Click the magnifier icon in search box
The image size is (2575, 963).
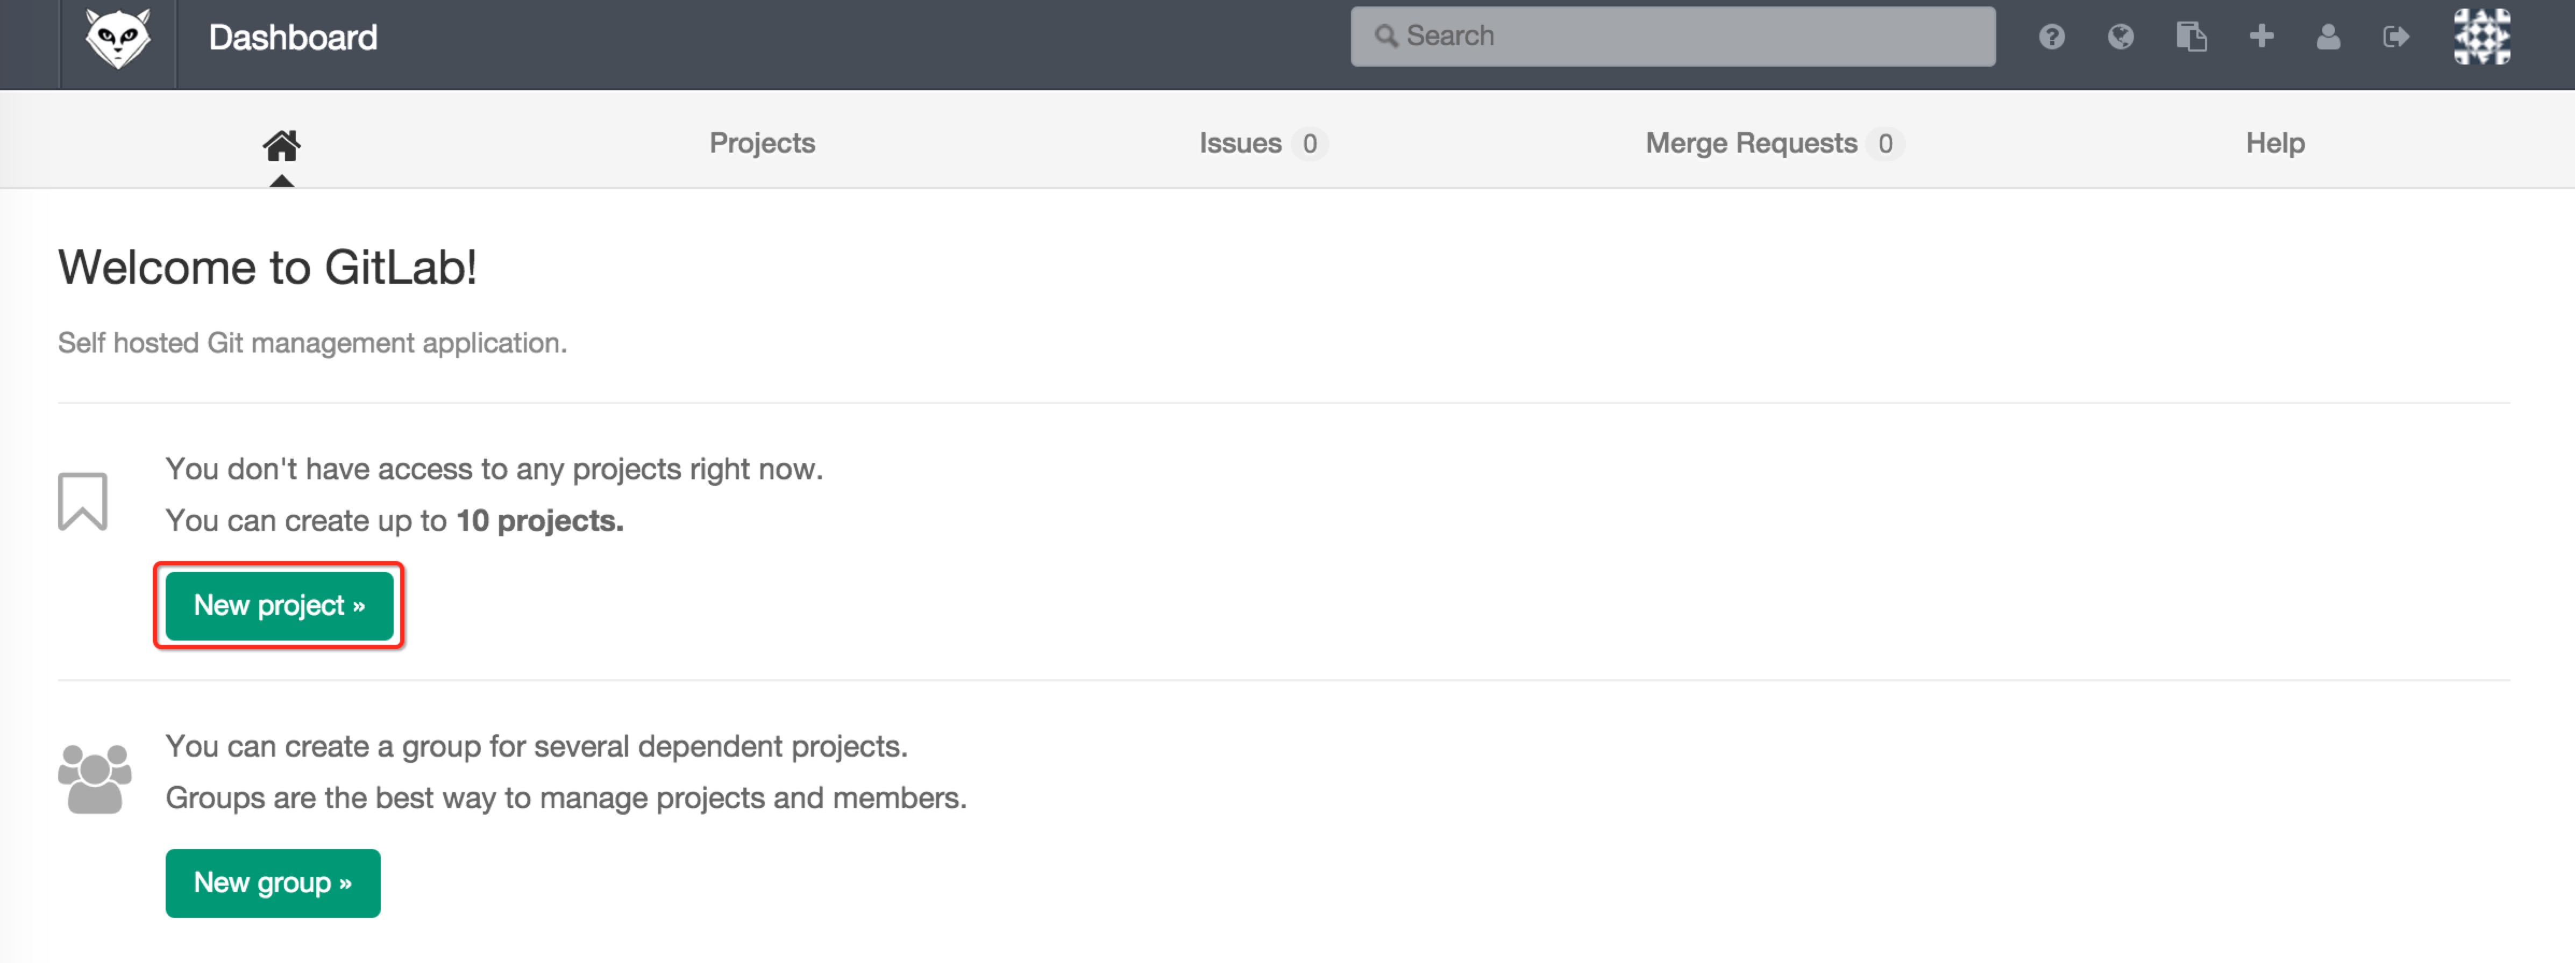[1385, 37]
